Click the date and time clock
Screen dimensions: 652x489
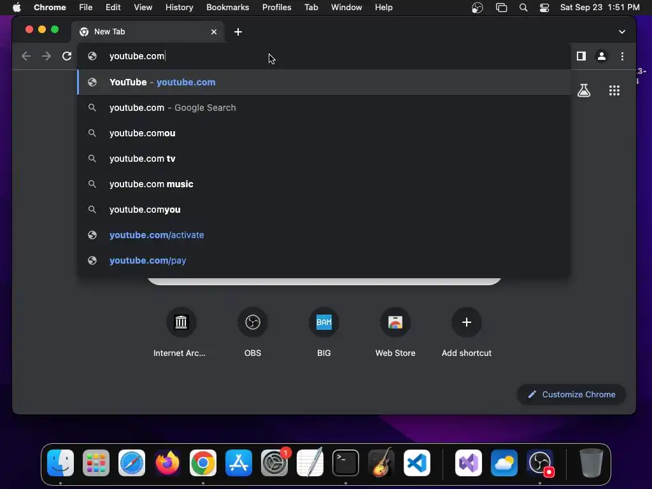[600, 8]
